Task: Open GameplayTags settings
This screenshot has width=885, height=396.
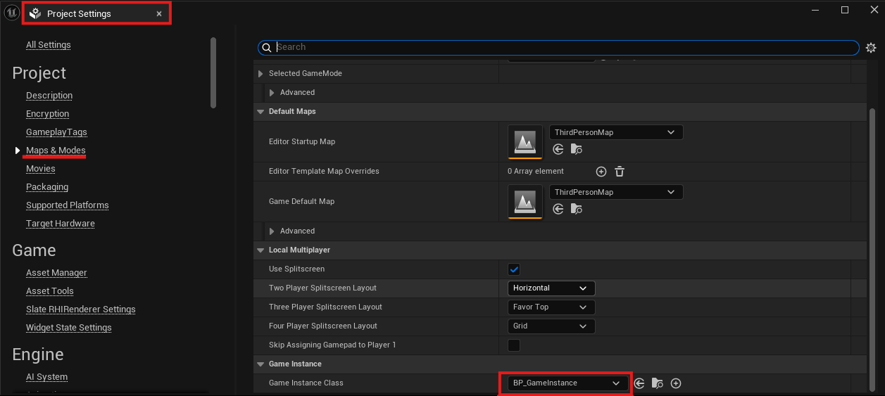Action: [x=56, y=132]
